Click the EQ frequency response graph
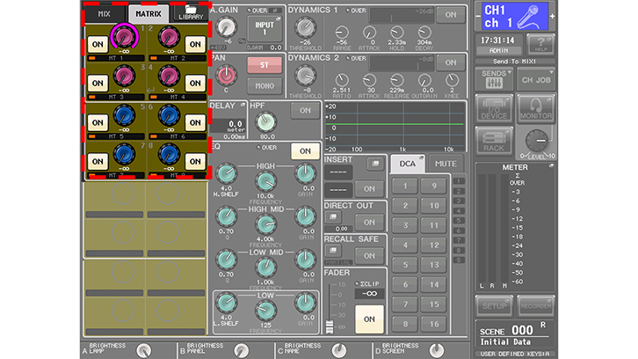This screenshot has height=359, width=638. [395, 127]
